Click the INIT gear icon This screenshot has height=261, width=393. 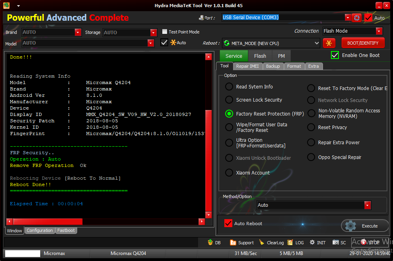[x=312, y=242]
